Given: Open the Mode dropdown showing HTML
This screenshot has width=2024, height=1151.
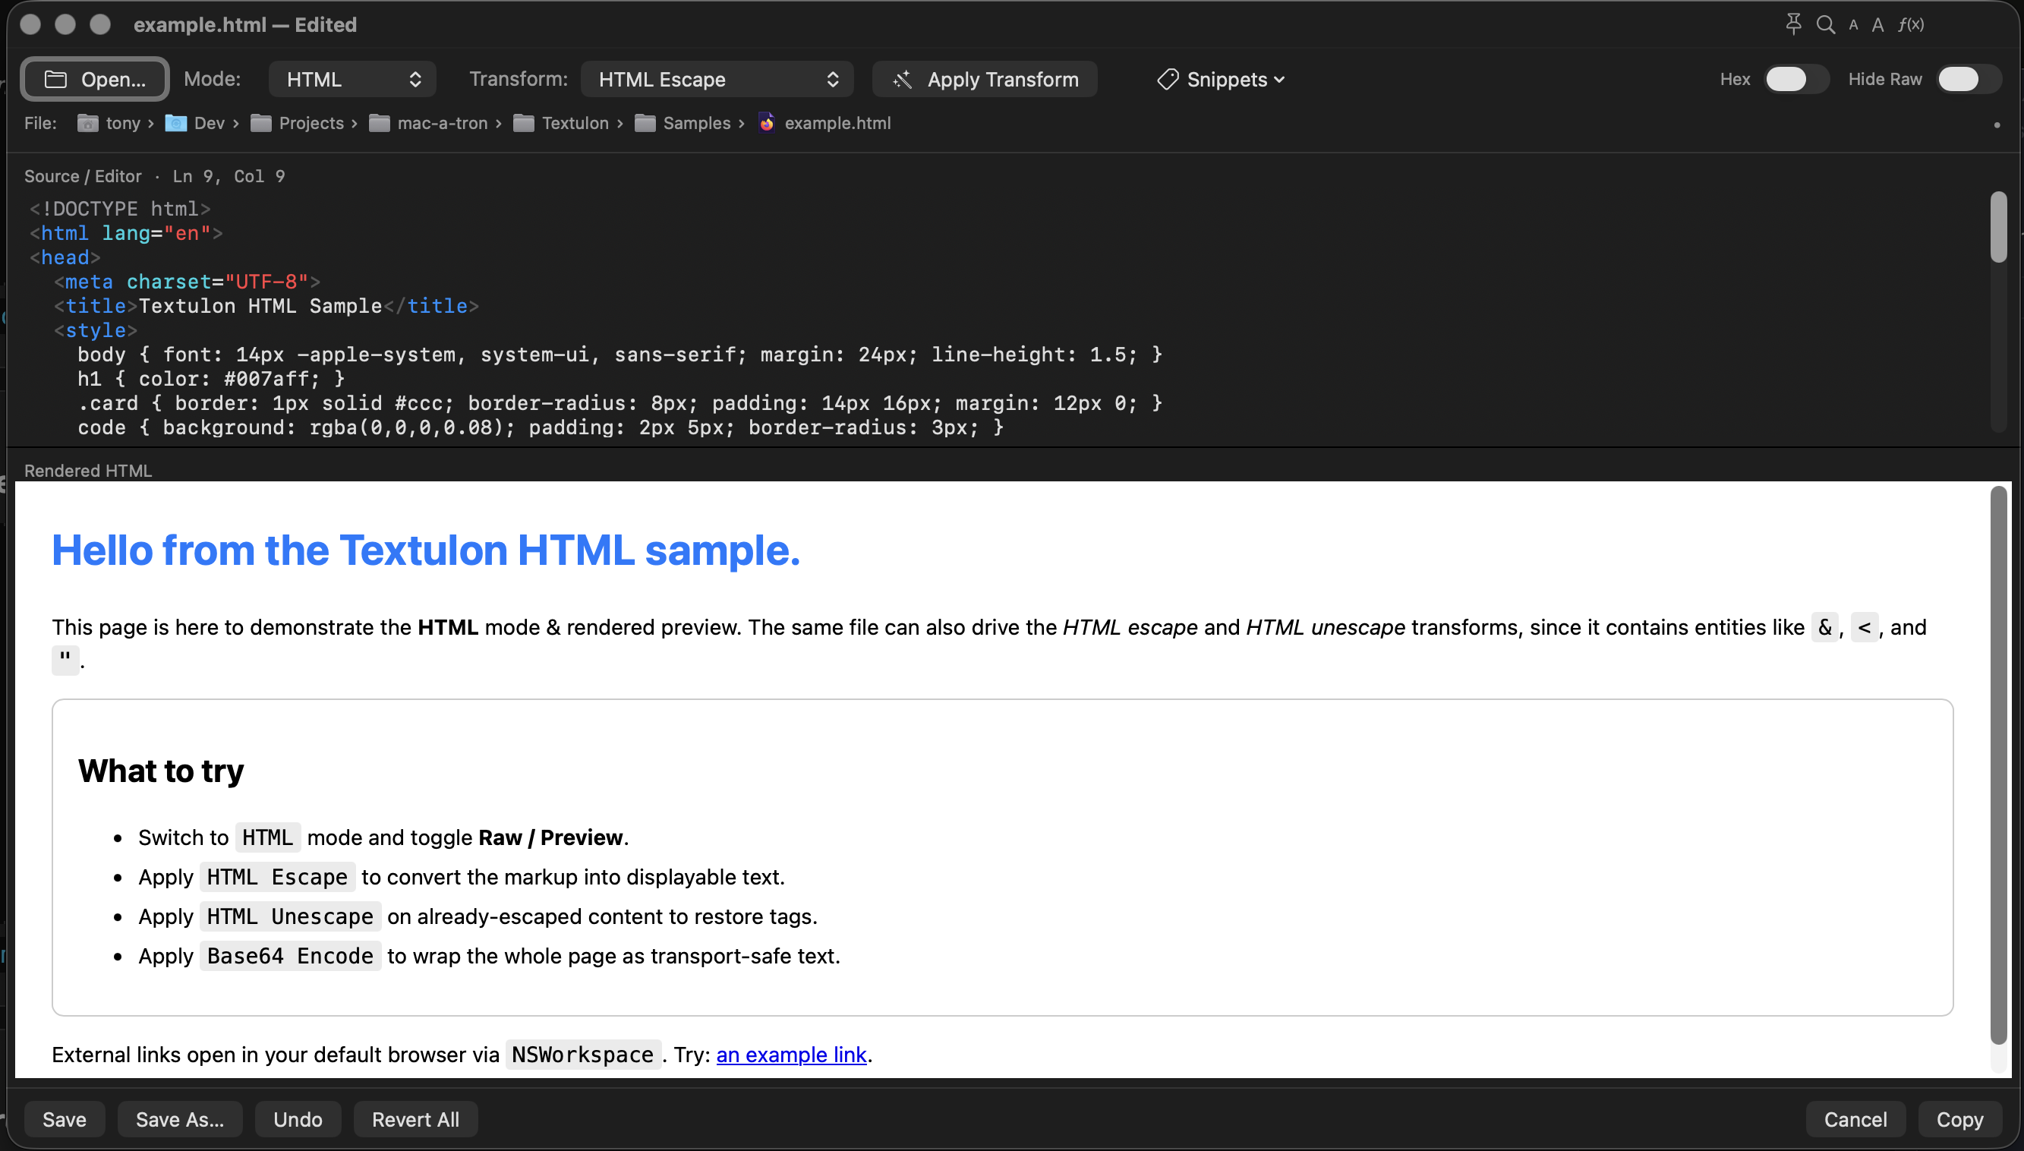Looking at the screenshot, I should point(352,79).
